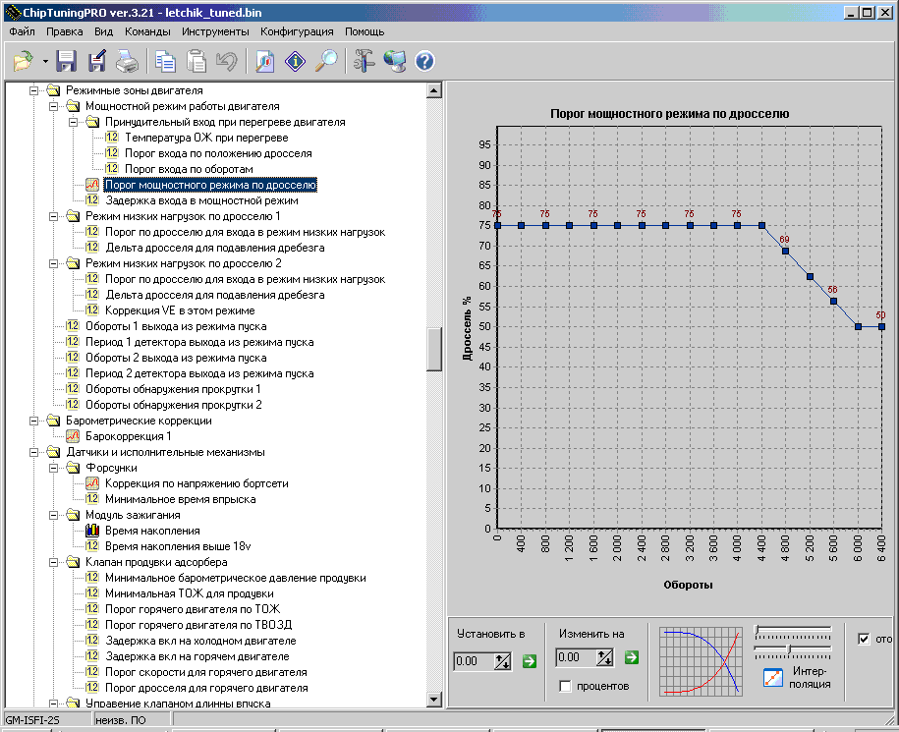Open dropdown arrow beside Open file icon

point(45,62)
